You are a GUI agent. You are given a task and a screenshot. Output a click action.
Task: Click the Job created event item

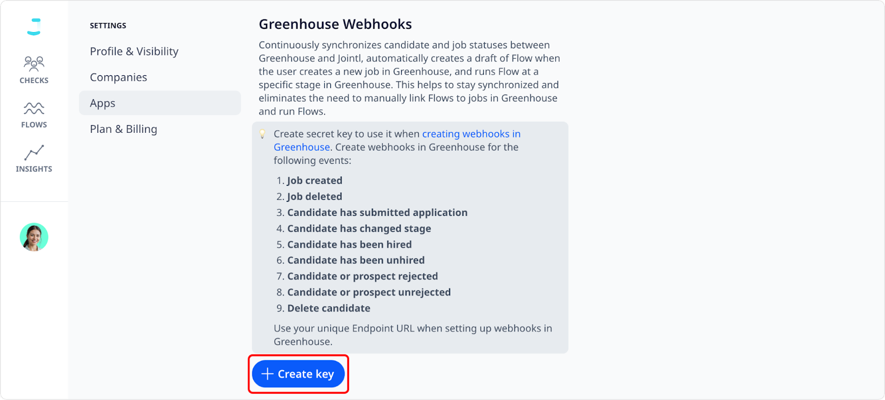point(315,180)
